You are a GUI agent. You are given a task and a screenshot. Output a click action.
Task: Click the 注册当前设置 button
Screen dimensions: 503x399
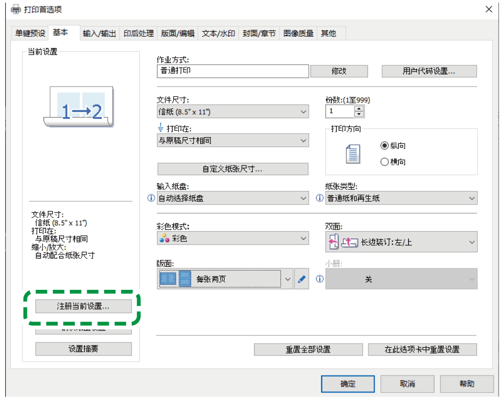pos(83,306)
